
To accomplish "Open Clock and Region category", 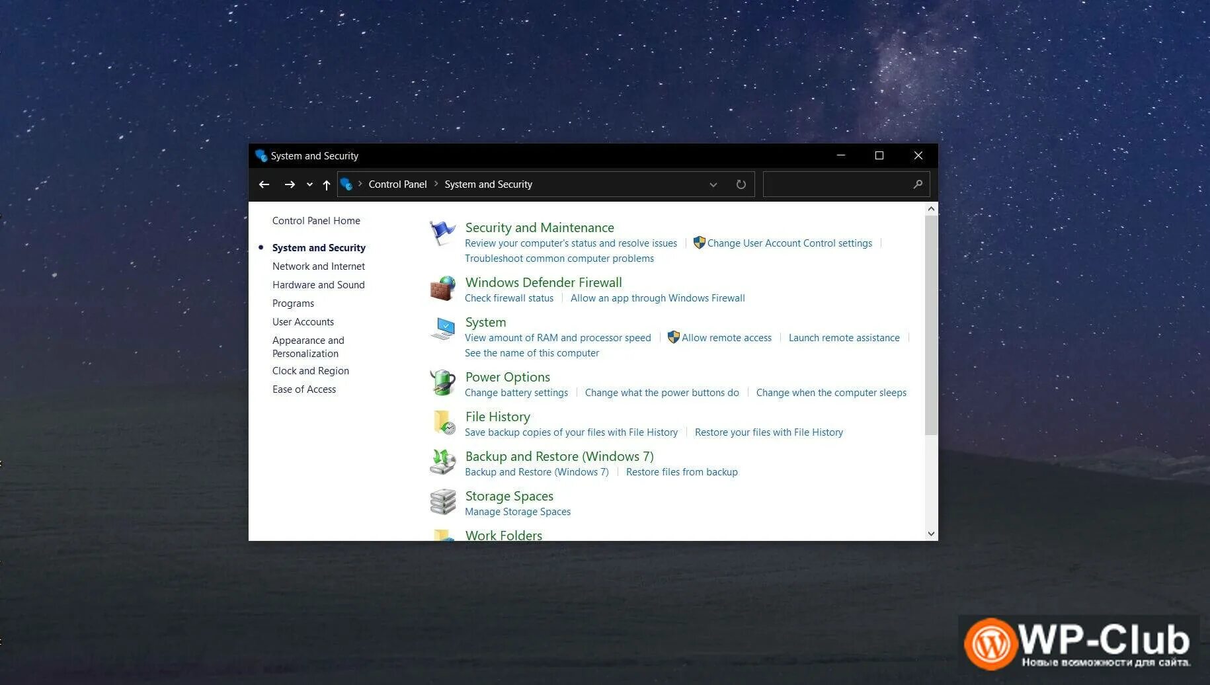I will tap(311, 371).
